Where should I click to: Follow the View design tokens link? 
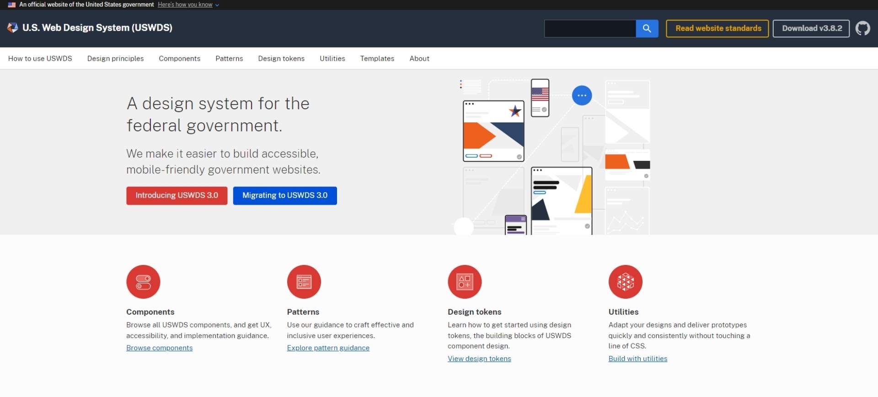click(479, 359)
